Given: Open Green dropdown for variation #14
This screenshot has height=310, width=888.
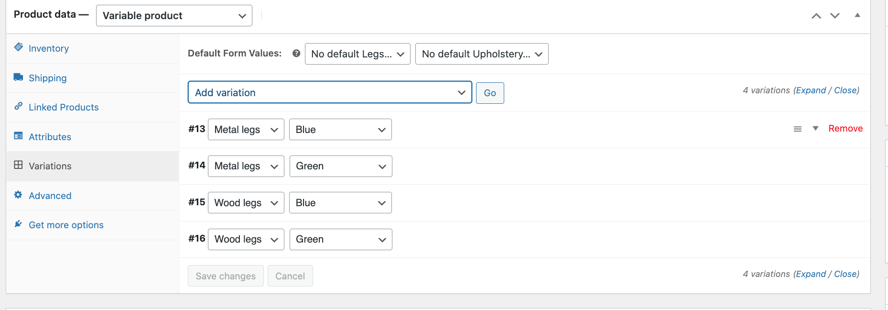Looking at the screenshot, I should [341, 166].
